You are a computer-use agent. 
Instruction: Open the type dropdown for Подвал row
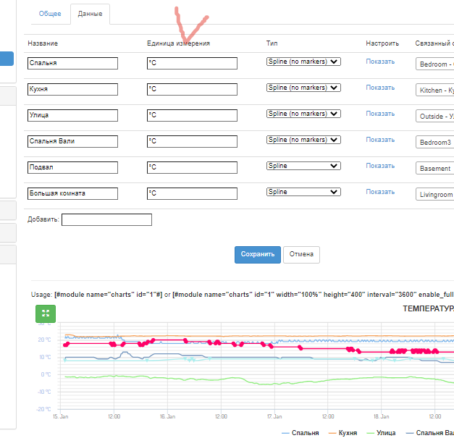pyautogui.click(x=303, y=167)
